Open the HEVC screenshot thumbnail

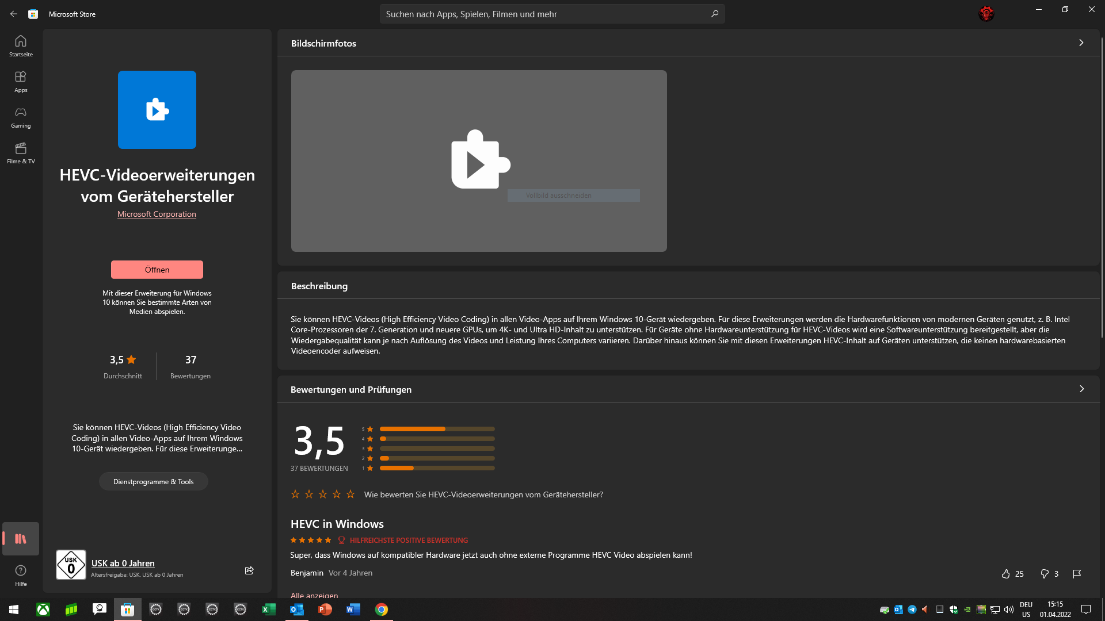click(479, 161)
